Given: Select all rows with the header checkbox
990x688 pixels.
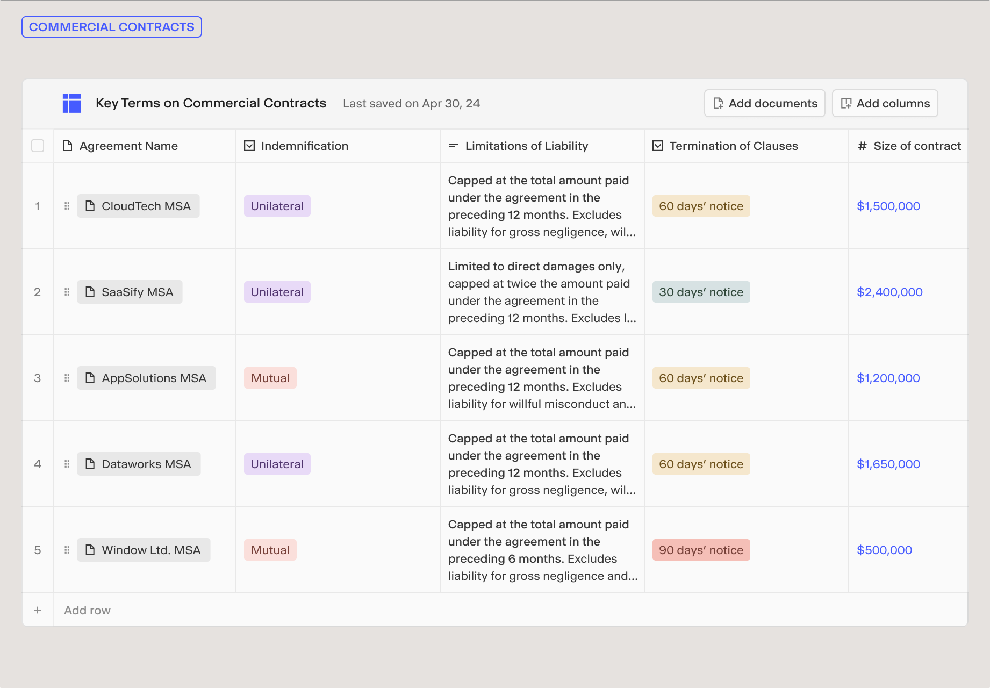Looking at the screenshot, I should tap(37, 145).
